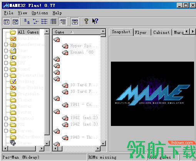Screen dimensions: 196x161
Task: Click the MAME logo snapshot image
Action: coord(152,94)
